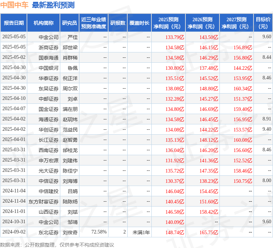The width and height of the screenshot is (273, 248).
Task: Click the 目标价 column header
Action: (x=263, y=23)
